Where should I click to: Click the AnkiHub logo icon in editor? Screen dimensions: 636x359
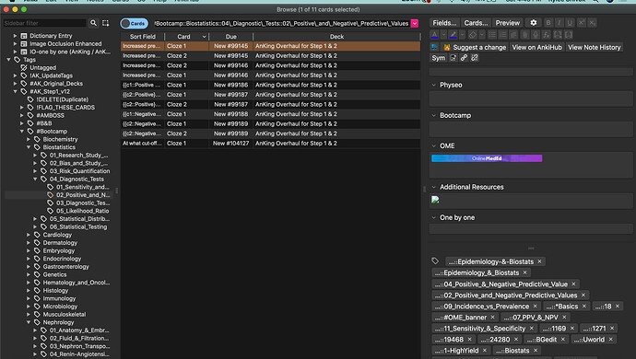point(434,48)
